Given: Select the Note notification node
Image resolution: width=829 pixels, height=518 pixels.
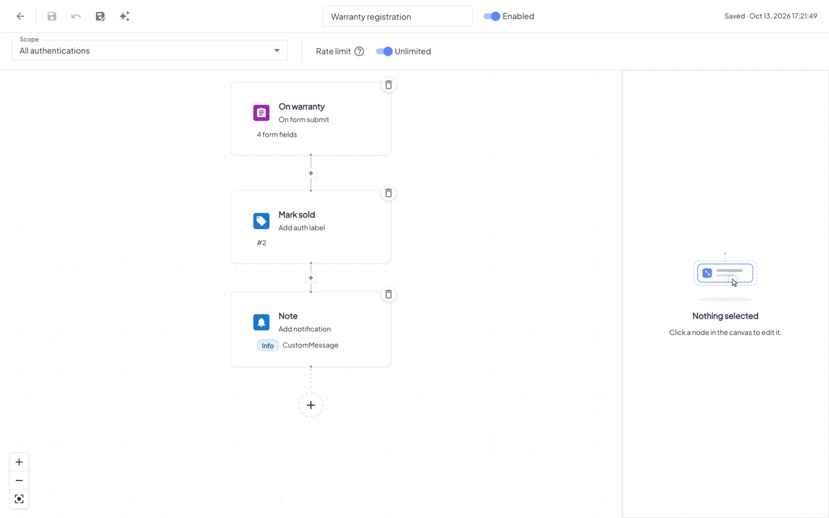Looking at the screenshot, I should click(311, 329).
